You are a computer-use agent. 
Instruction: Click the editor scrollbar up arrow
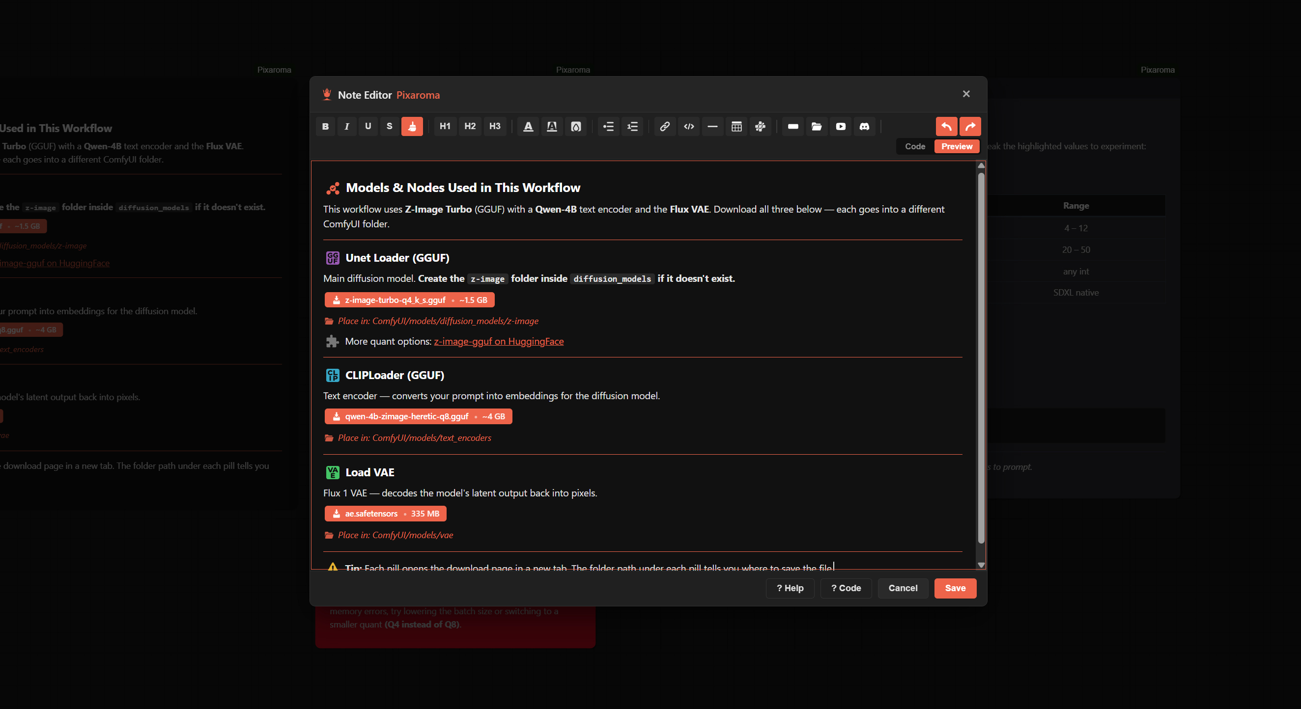[981, 165]
